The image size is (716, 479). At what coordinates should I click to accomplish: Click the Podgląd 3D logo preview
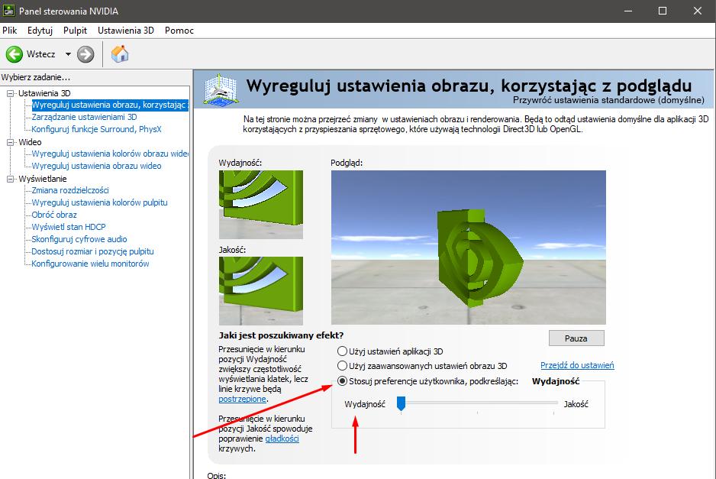(469, 248)
